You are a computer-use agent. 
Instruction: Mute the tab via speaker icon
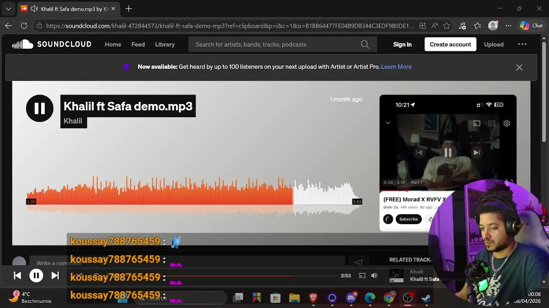pyautogui.click(x=34, y=9)
